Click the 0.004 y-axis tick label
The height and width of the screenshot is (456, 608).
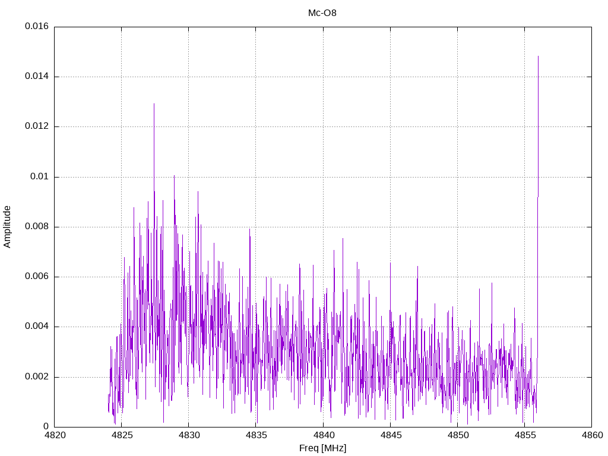[x=37, y=327]
